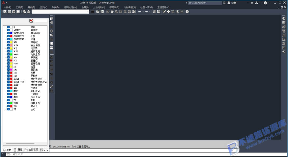Click the move cross-arrows icon
The image size is (288, 157).
click(x=168, y=11)
